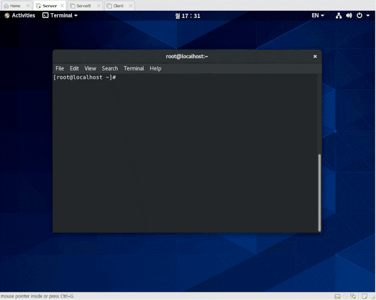Close the Client tab
Screen dimensions: 376x300
(x=130, y=6)
